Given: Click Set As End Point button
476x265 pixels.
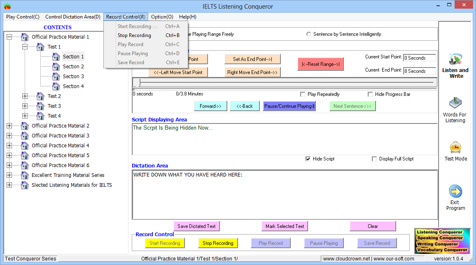Looking at the screenshot, I should pyautogui.click(x=252, y=59).
